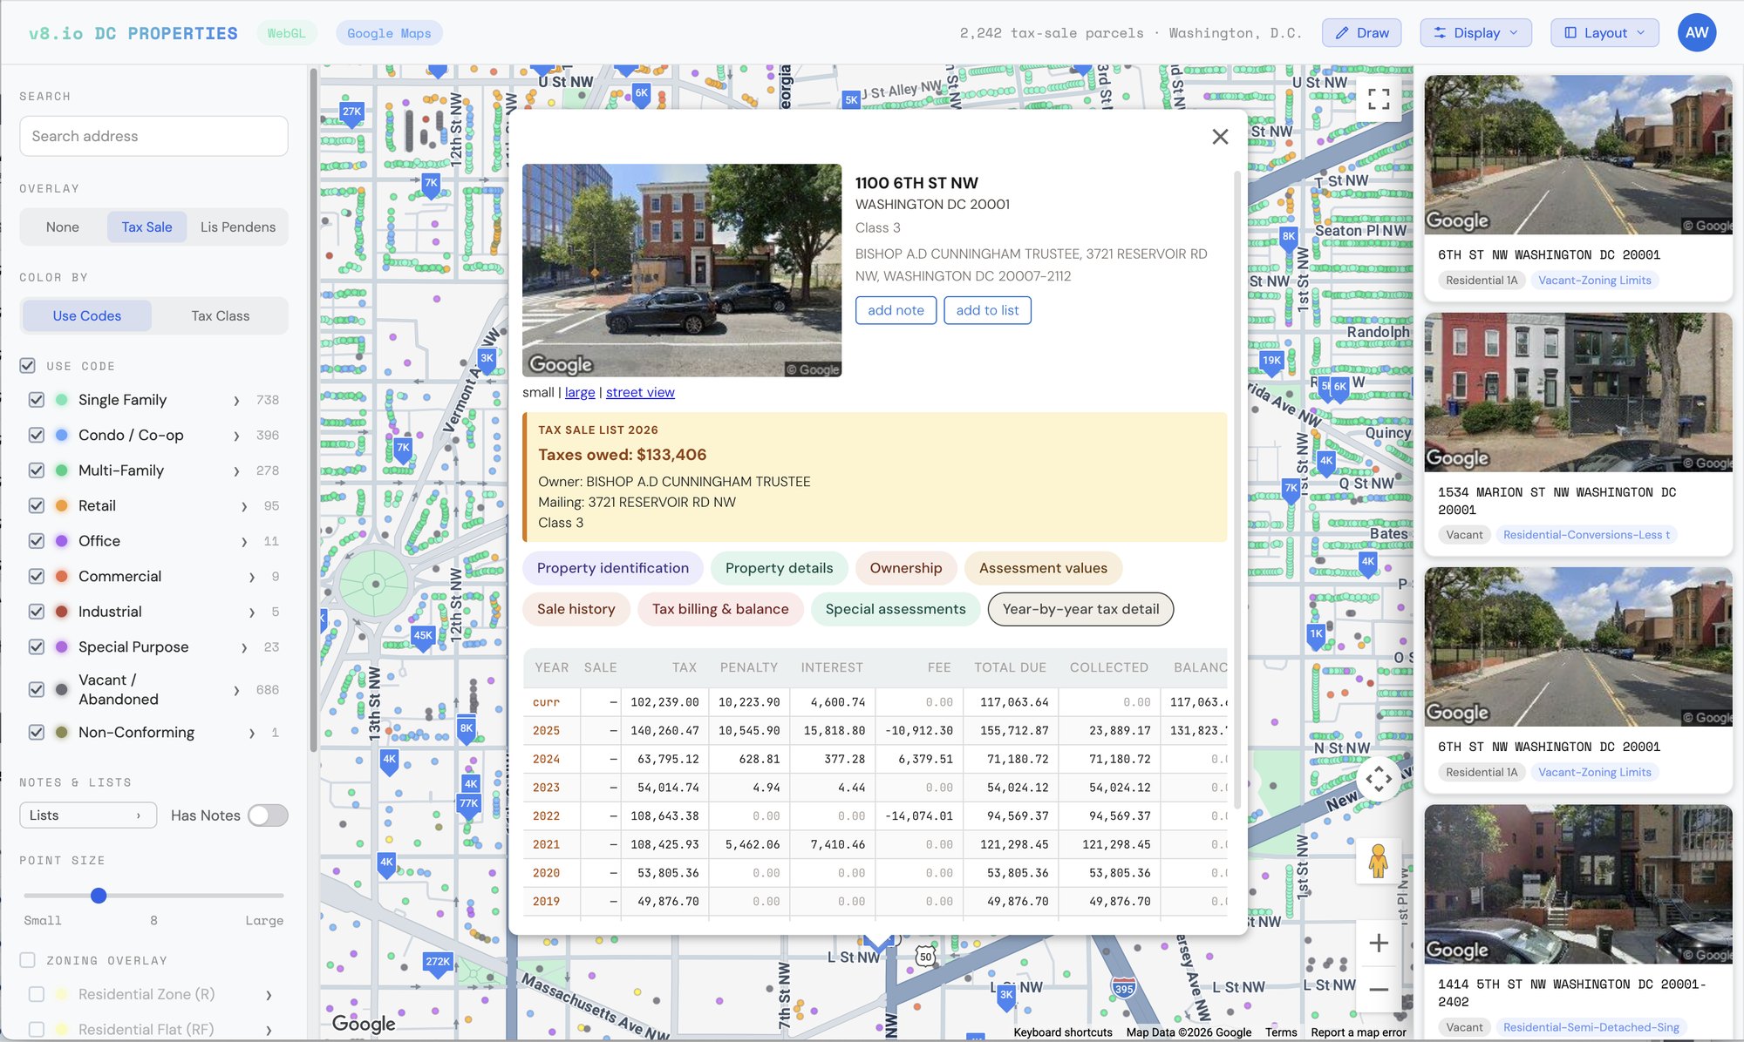This screenshot has width=1744, height=1042.
Task: Expand the Vacant / Abandoned category
Action: (236, 690)
